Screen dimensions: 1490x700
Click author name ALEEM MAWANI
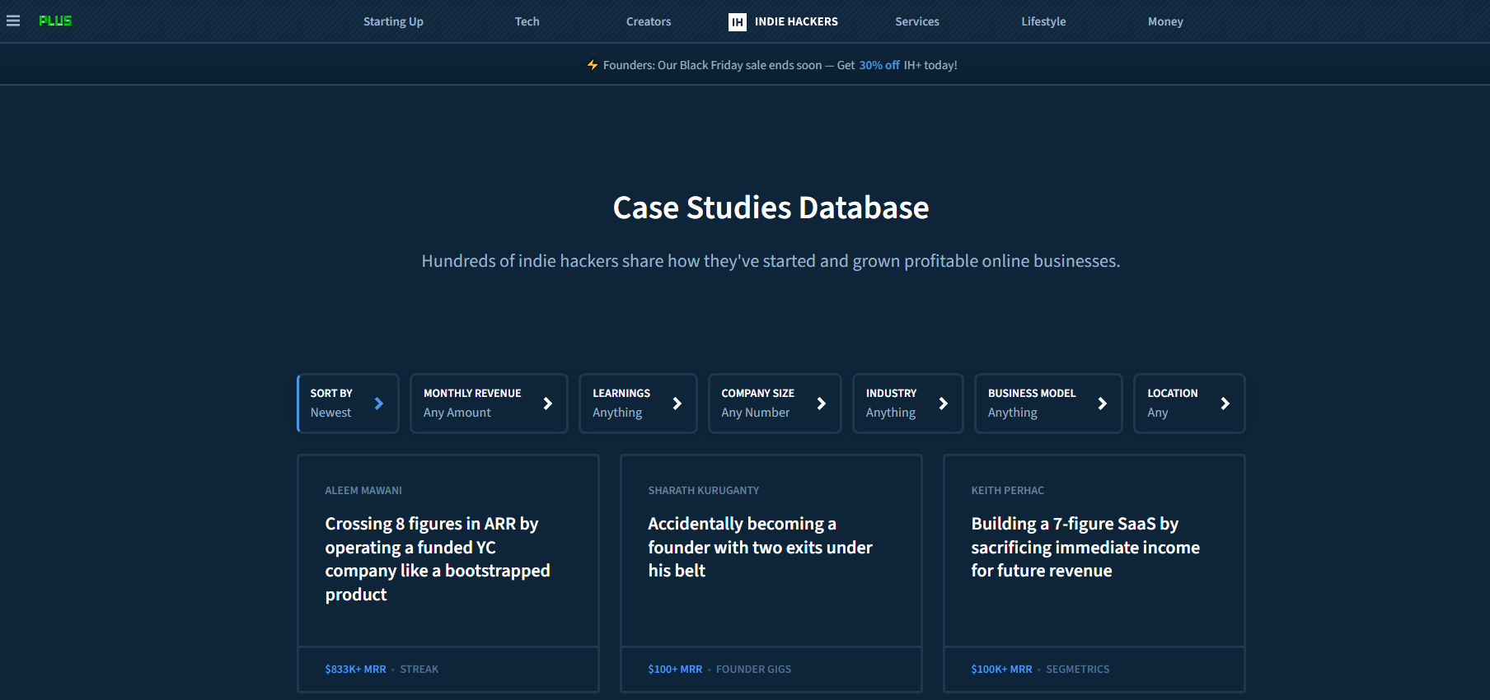tap(363, 491)
